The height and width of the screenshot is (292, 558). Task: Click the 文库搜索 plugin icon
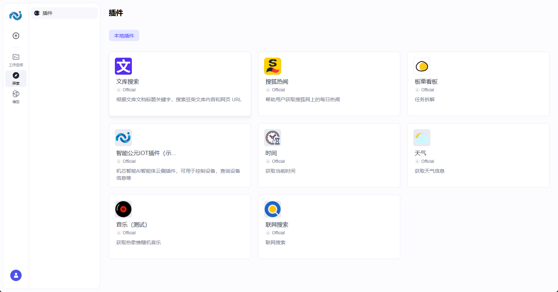(x=123, y=66)
